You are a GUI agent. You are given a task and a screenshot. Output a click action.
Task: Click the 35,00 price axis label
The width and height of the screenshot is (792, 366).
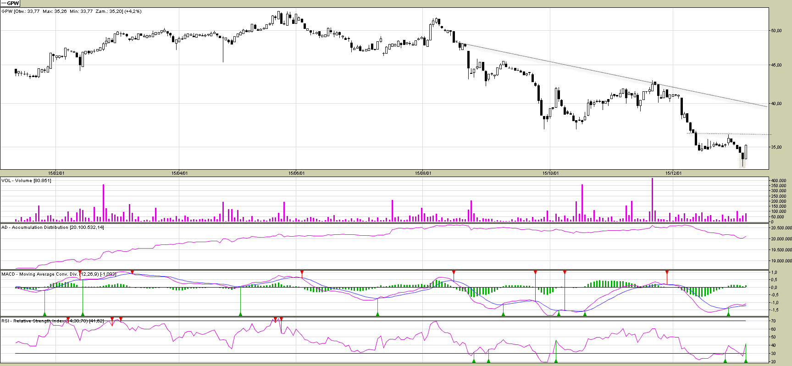[x=776, y=147]
